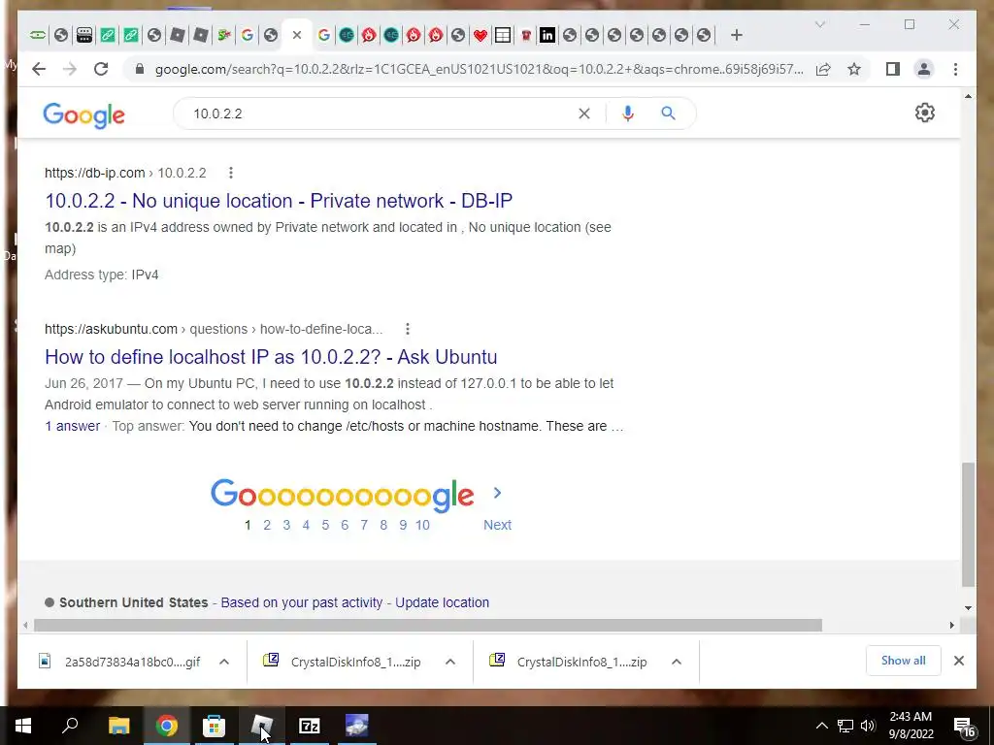
Task: Go back to previous page
Action: pyautogui.click(x=39, y=69)
